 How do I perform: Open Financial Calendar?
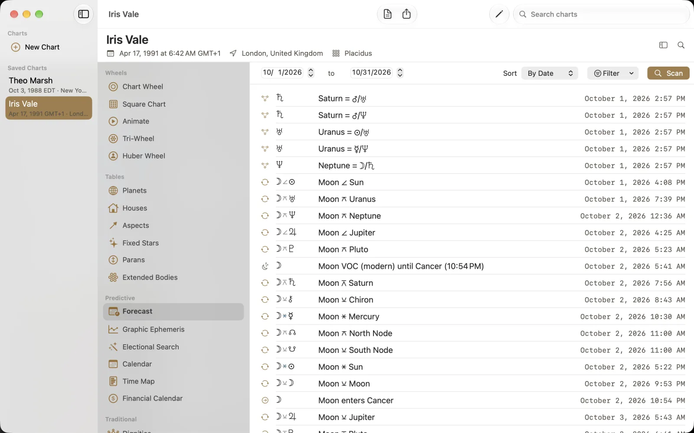coord(173,398)
